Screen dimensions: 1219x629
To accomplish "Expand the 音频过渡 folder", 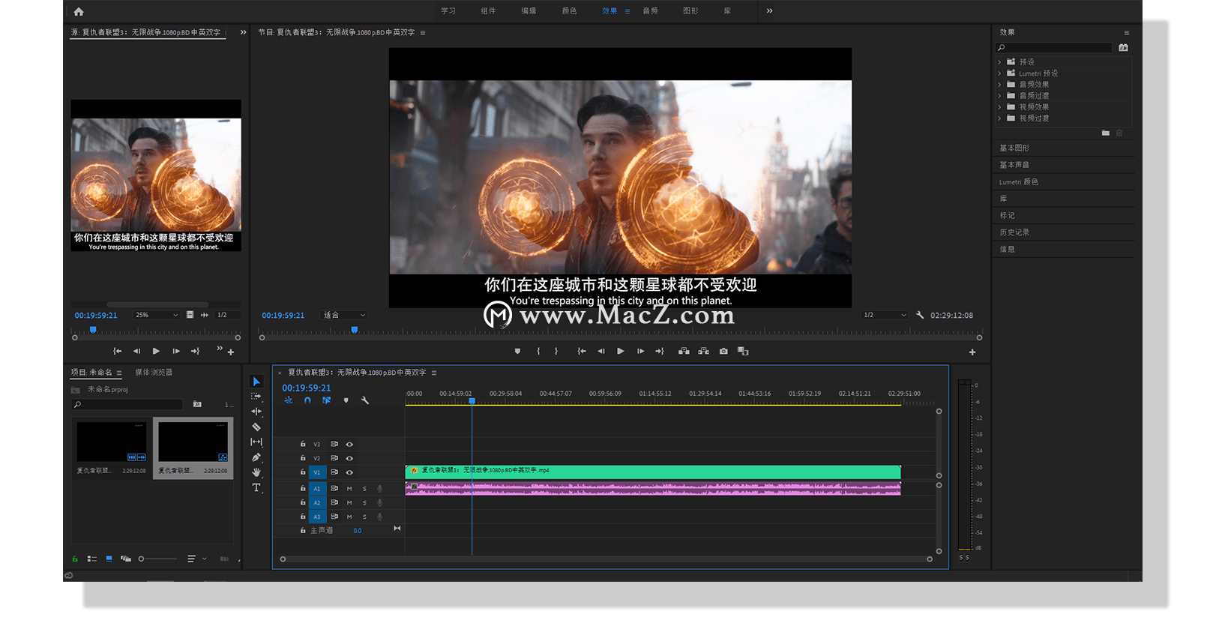I will [999, 96].
